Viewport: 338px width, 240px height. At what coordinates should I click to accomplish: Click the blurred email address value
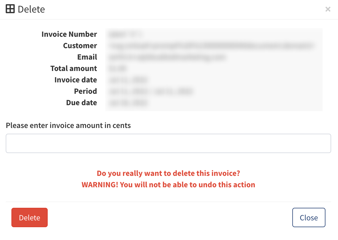point(168,57)
